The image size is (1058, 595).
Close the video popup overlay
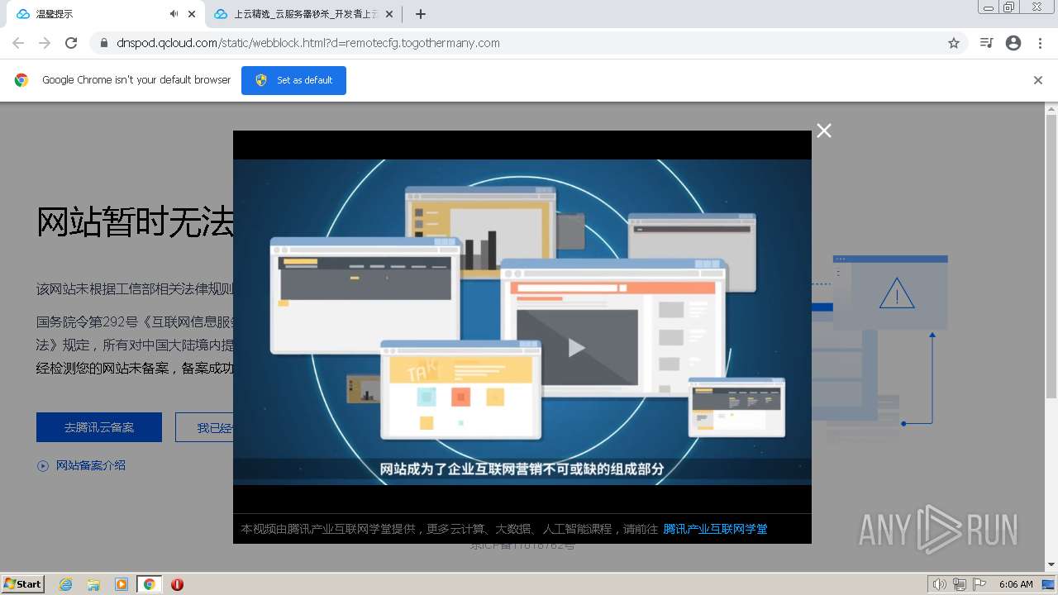(x=824, y=131)
